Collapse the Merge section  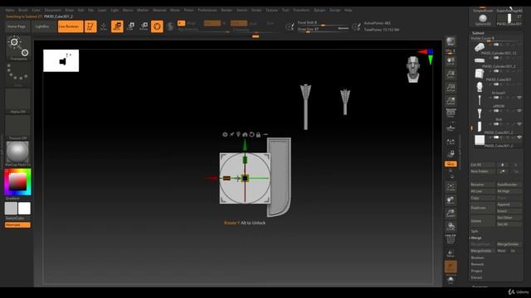[476, 238]
